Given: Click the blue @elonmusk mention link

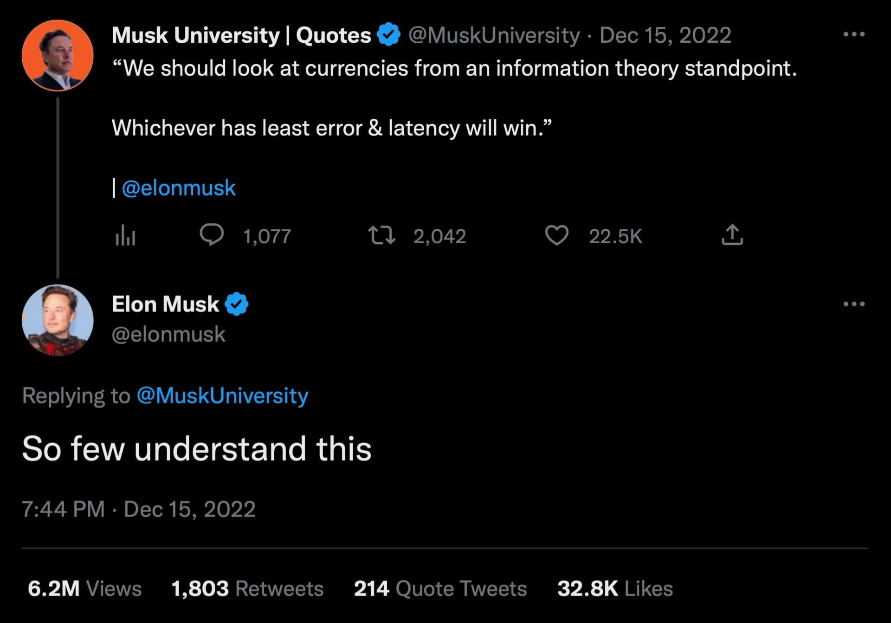Looking at the screenshot, I should point(179,188).
